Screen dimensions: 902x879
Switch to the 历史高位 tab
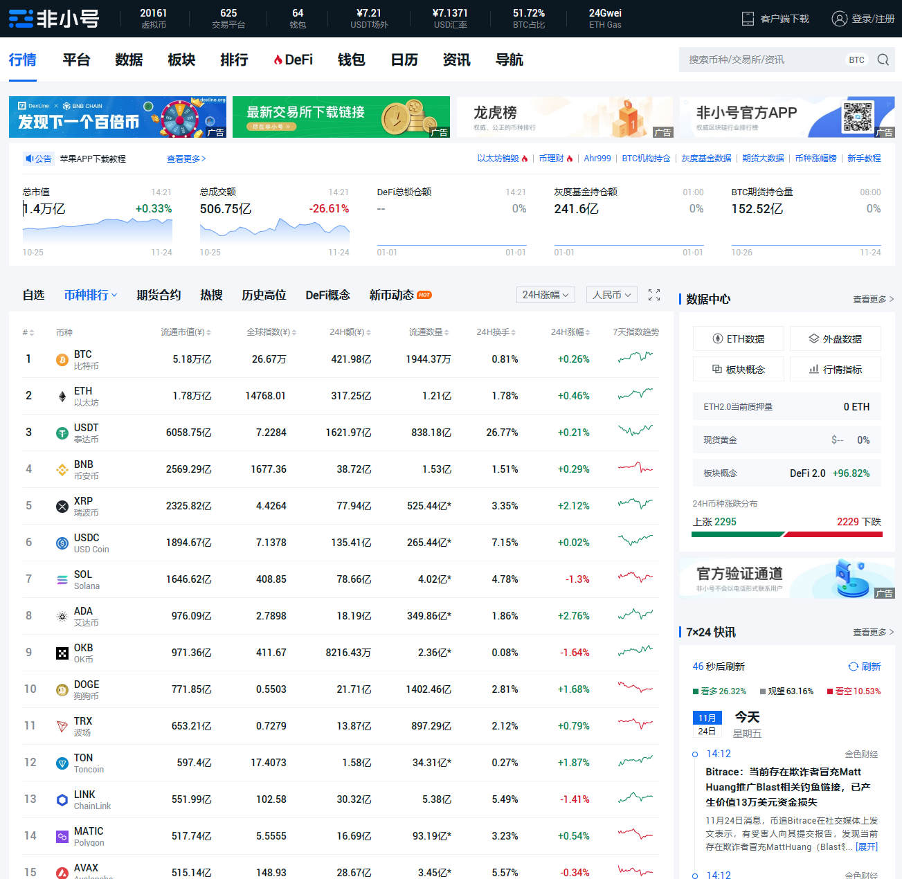264,295
